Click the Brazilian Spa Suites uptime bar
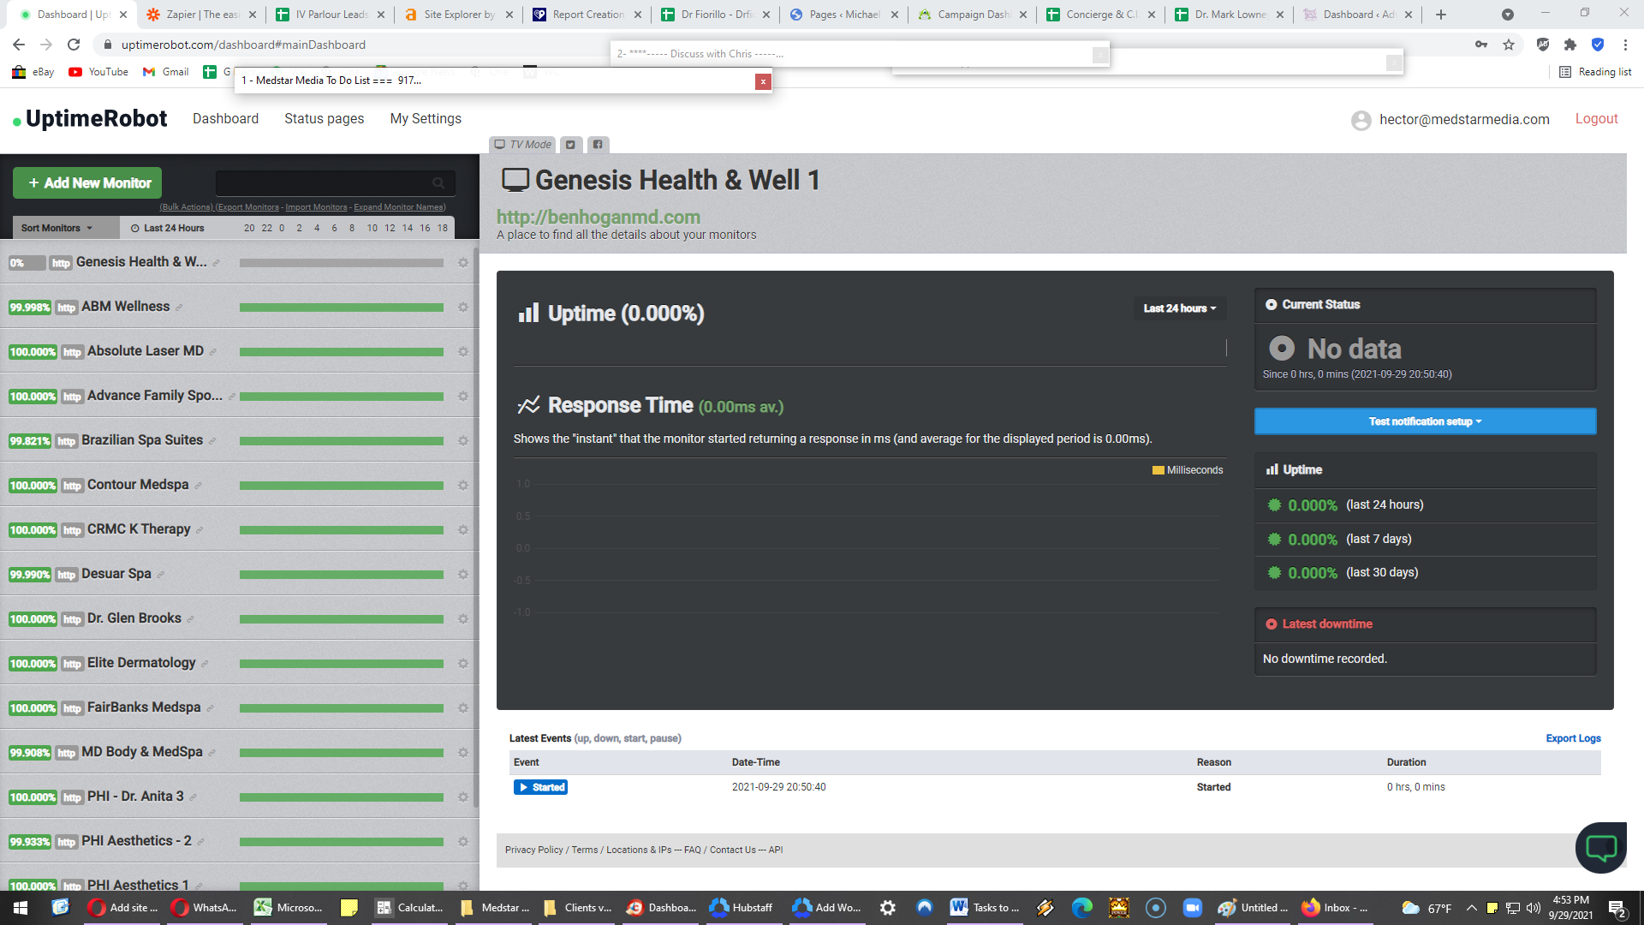The height and width of the screenshot is (925, 1644). [342, 441]
